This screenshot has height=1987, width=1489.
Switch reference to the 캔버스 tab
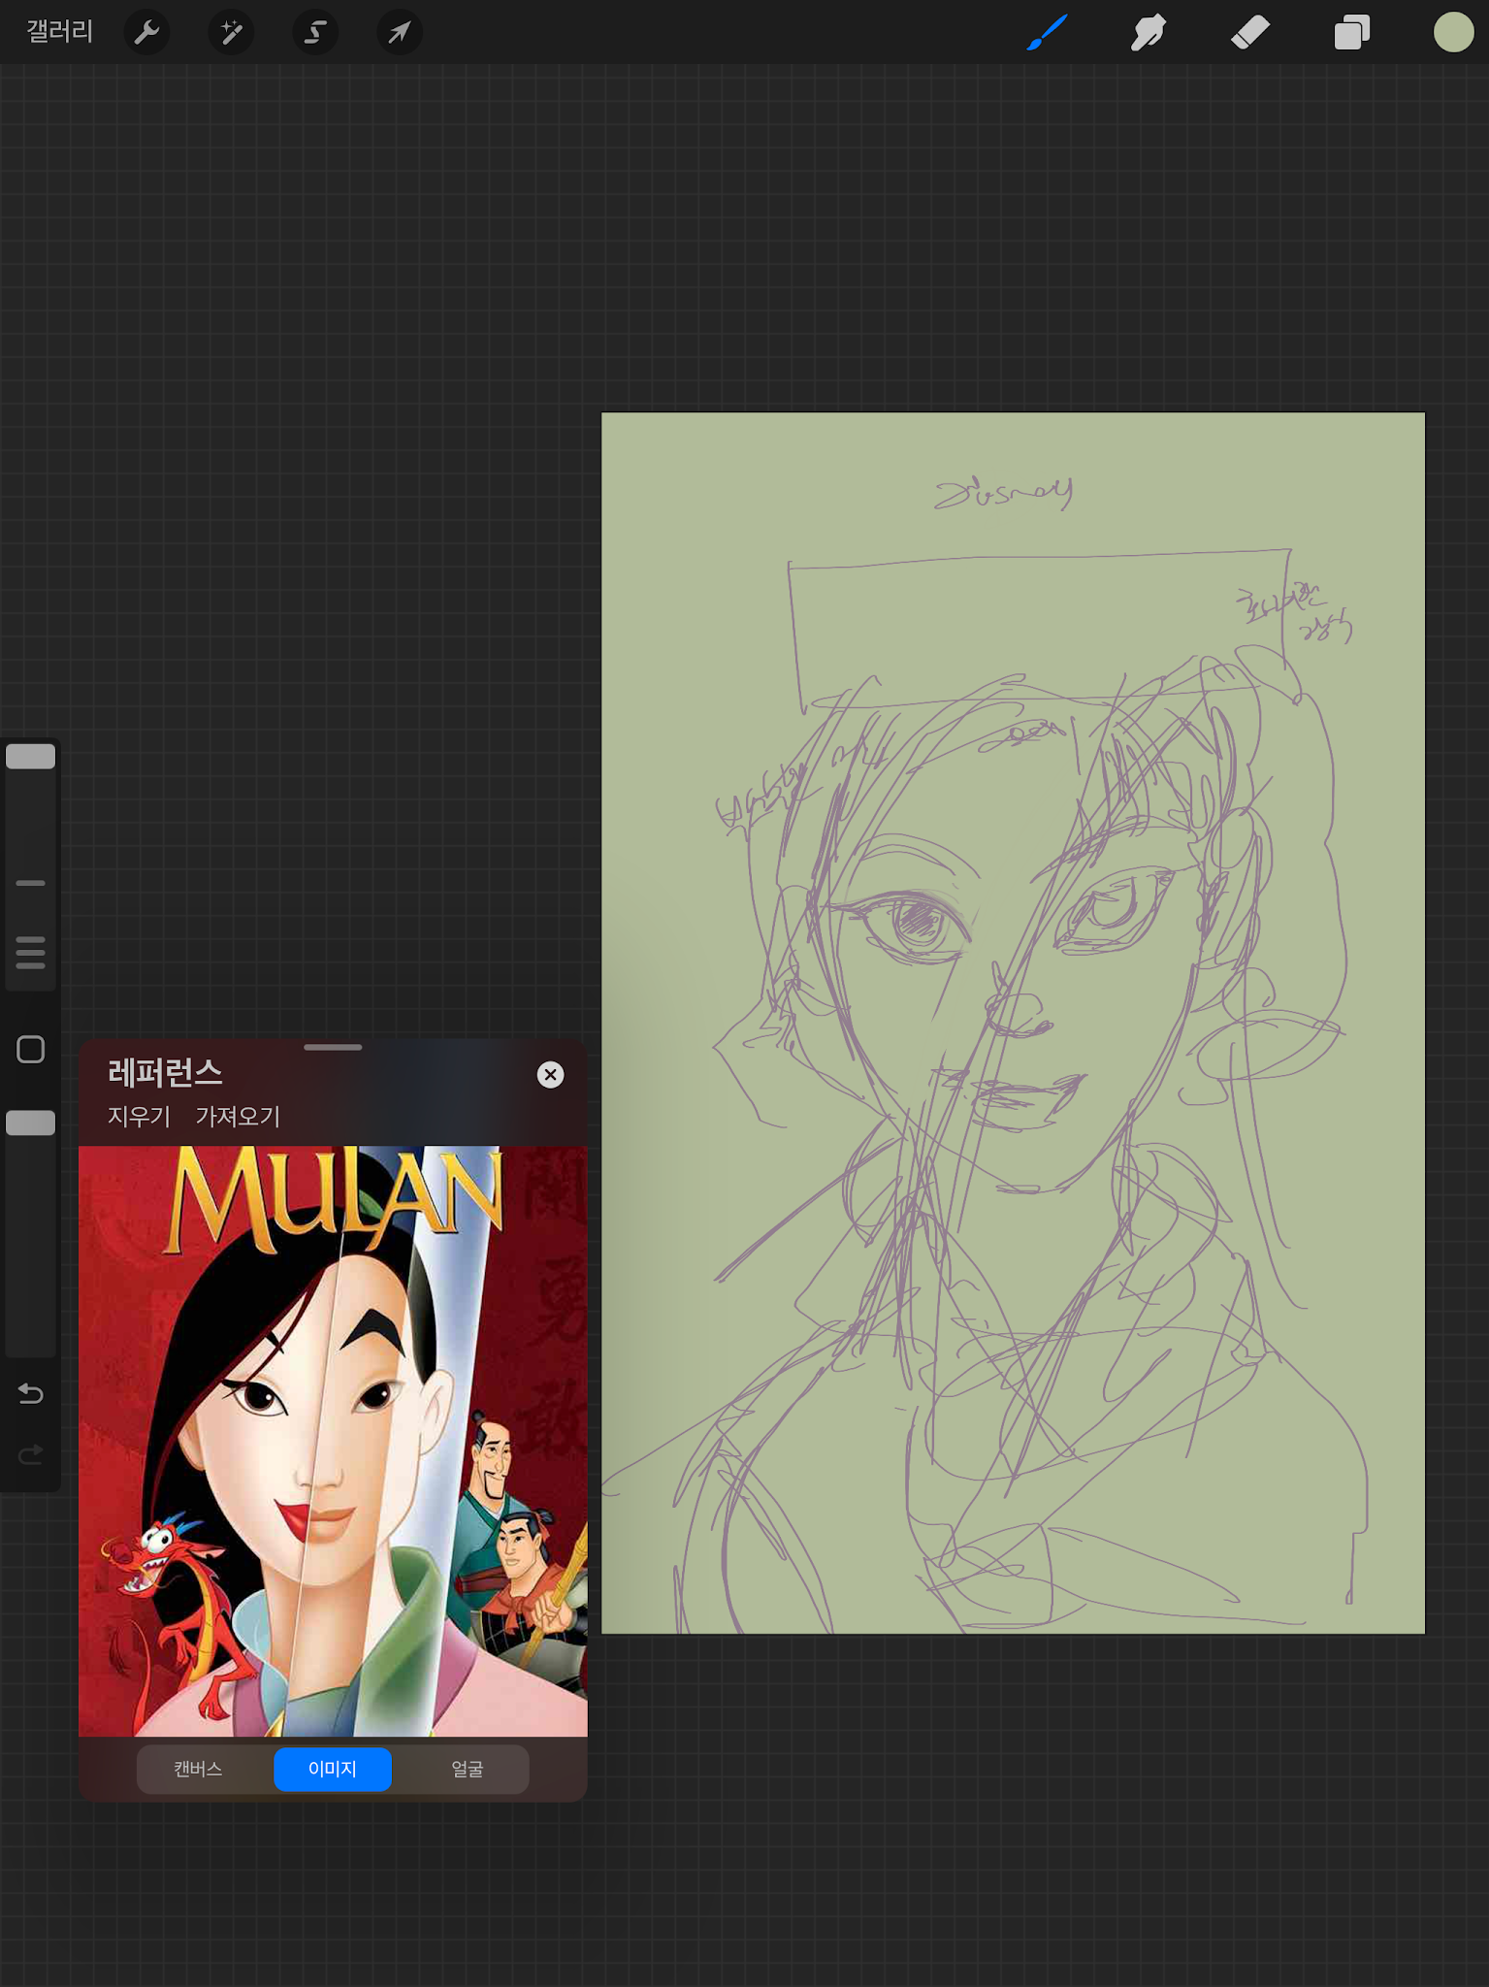point(198,1769)
